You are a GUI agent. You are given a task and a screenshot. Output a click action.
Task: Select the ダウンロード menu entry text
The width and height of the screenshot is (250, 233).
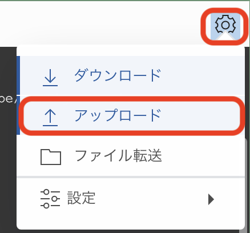pos(118,75)
